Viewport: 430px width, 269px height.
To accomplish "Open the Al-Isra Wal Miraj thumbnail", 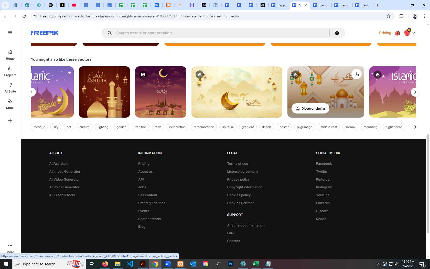I will [x=161, y=92].
